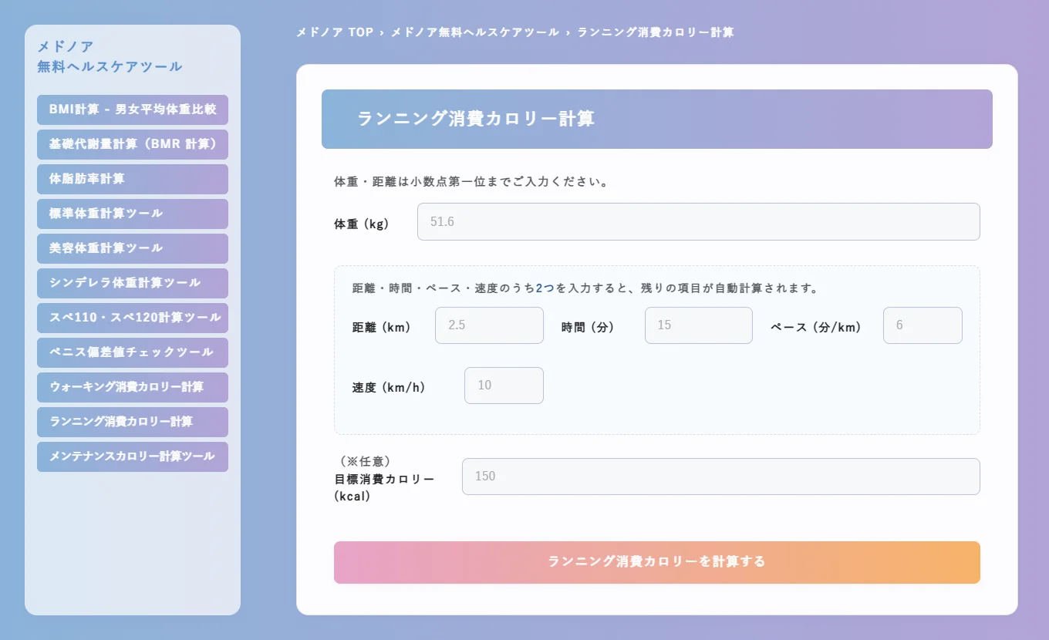Select 基礎代謝量計算（BMR 計算）in the sidebar
1049x640 pixels.
tap(132, 144)
